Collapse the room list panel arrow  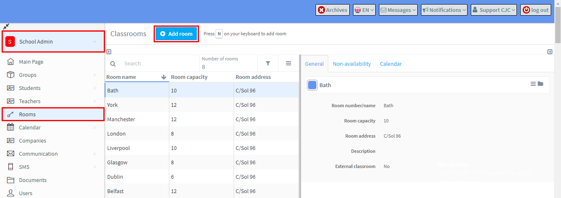(109, 52)
